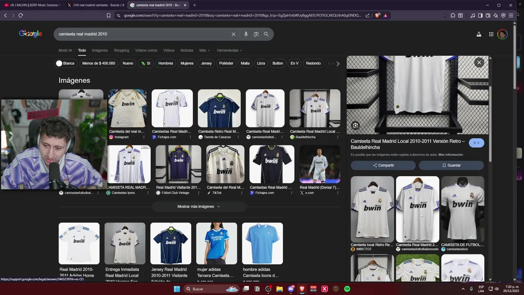
Task: Open the Leo AI sparkle icon
Action: pyautogui.click(x=495, y=16)
